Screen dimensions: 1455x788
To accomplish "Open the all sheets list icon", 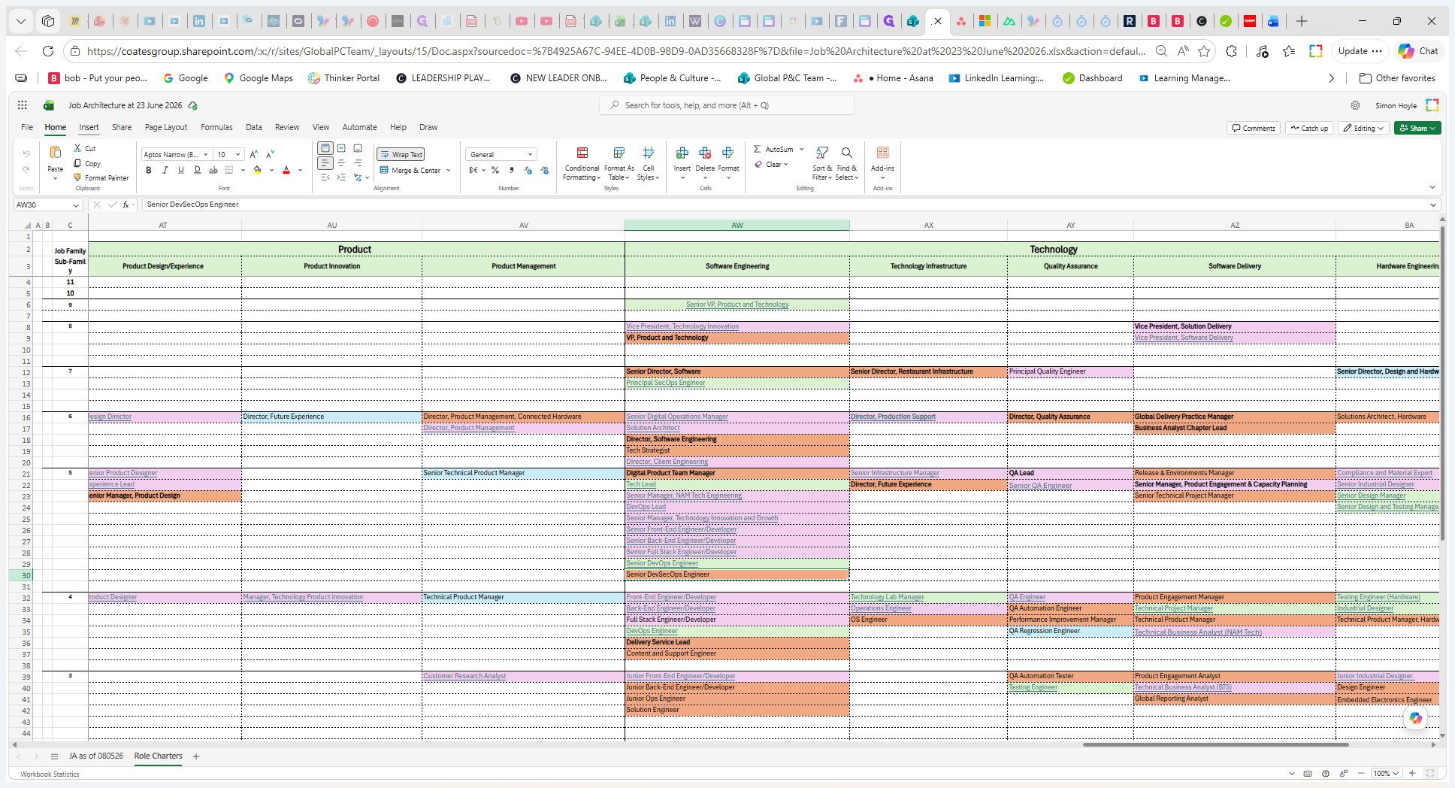I will coord(54,756).
